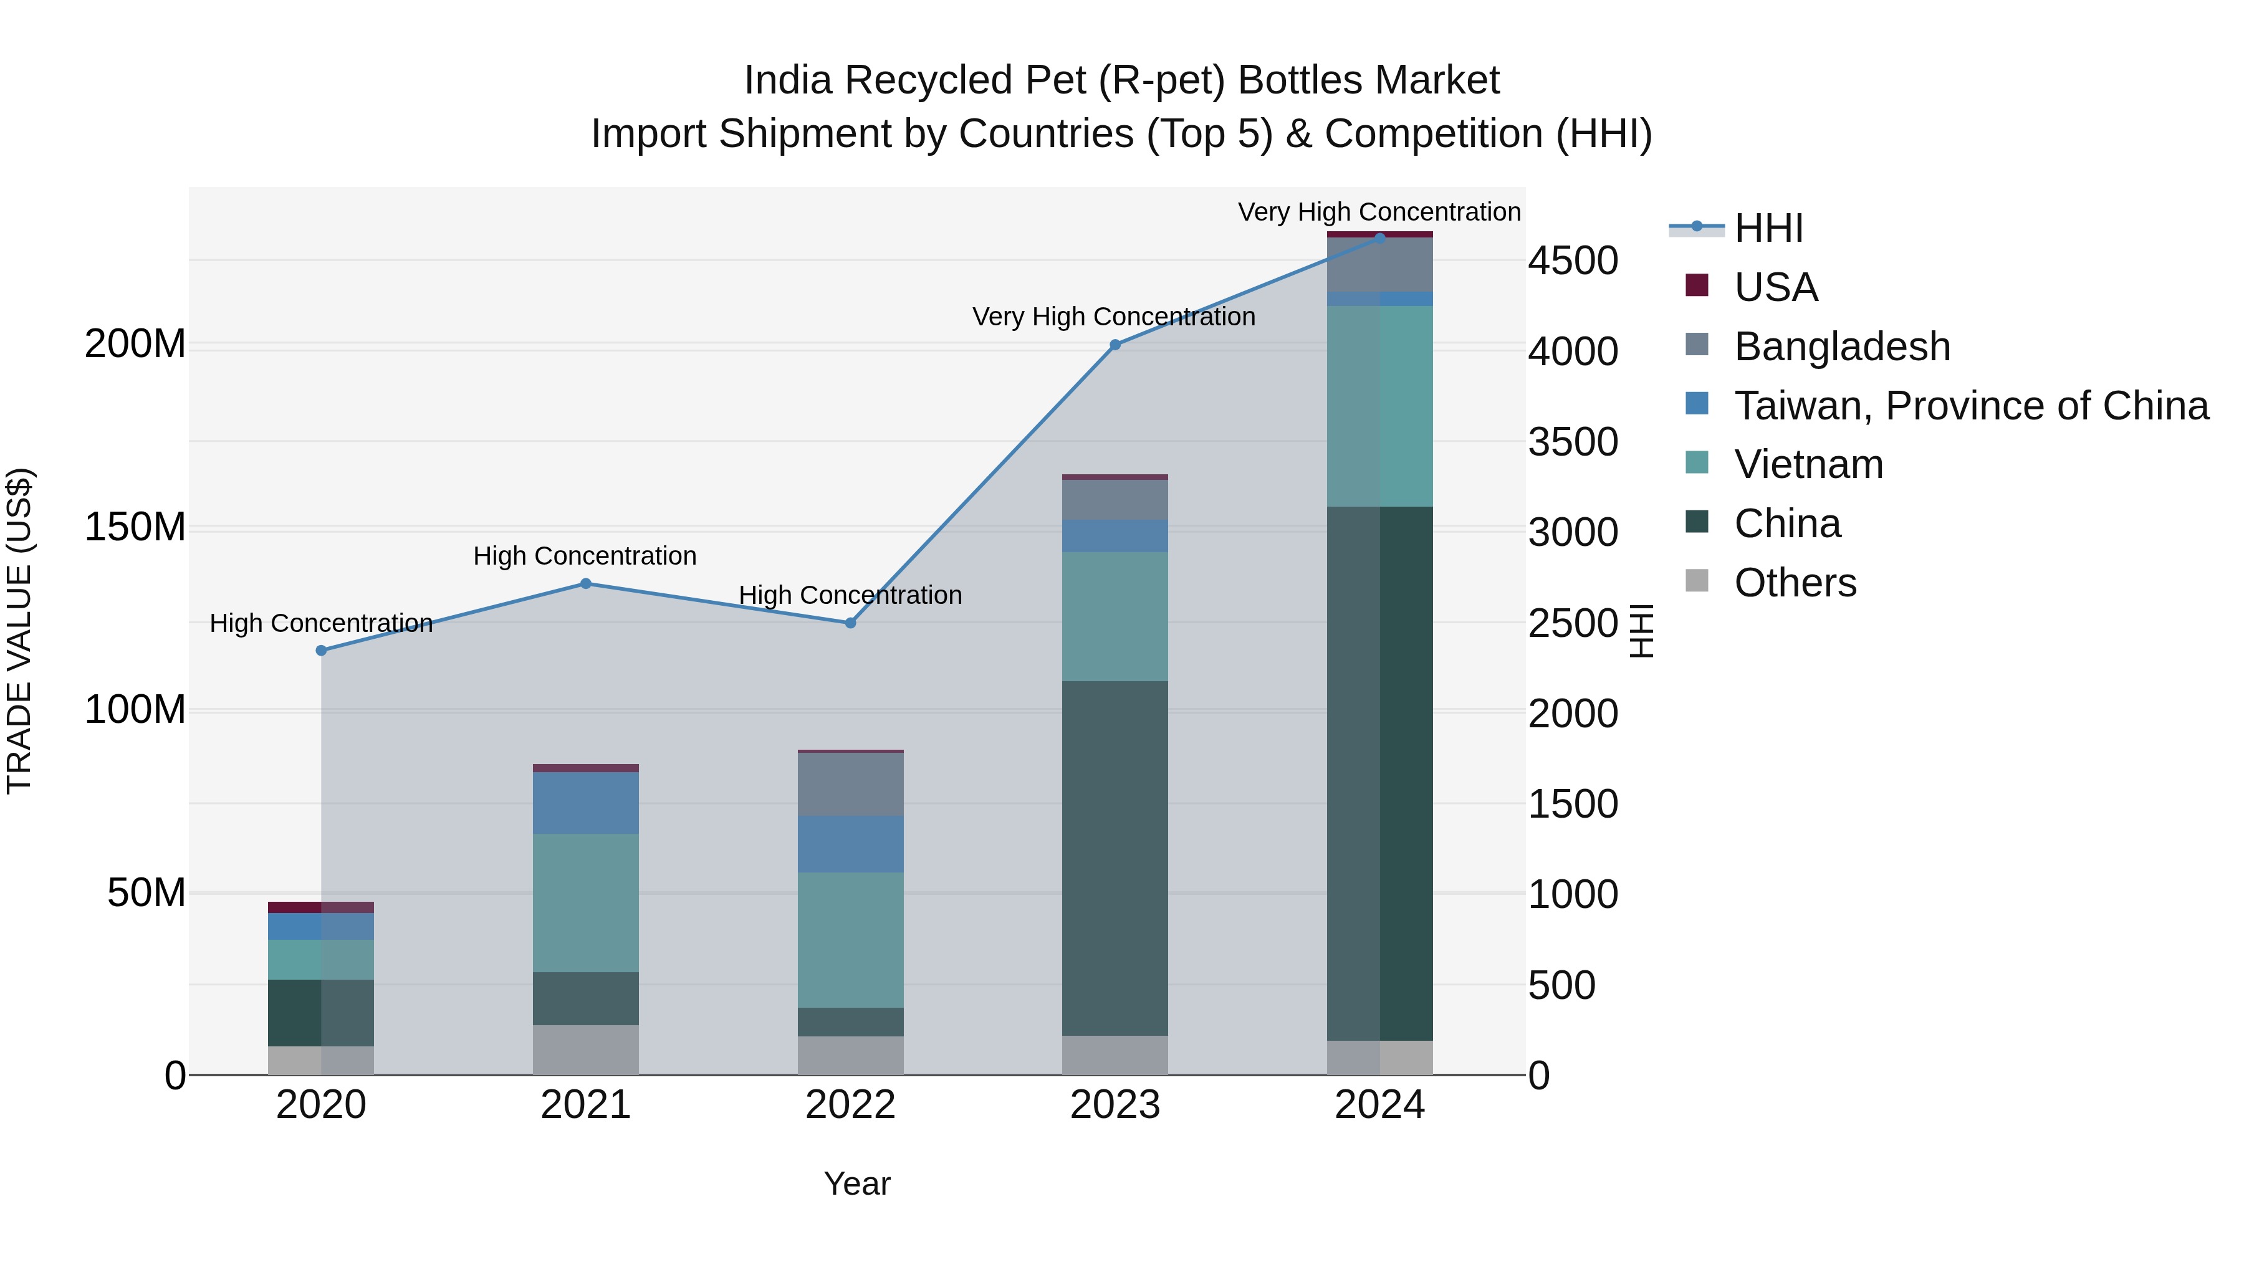Click the Year axis title
Image resolution: width=2244 pixels, height=1262 pixels.
tap(857, 1185)
